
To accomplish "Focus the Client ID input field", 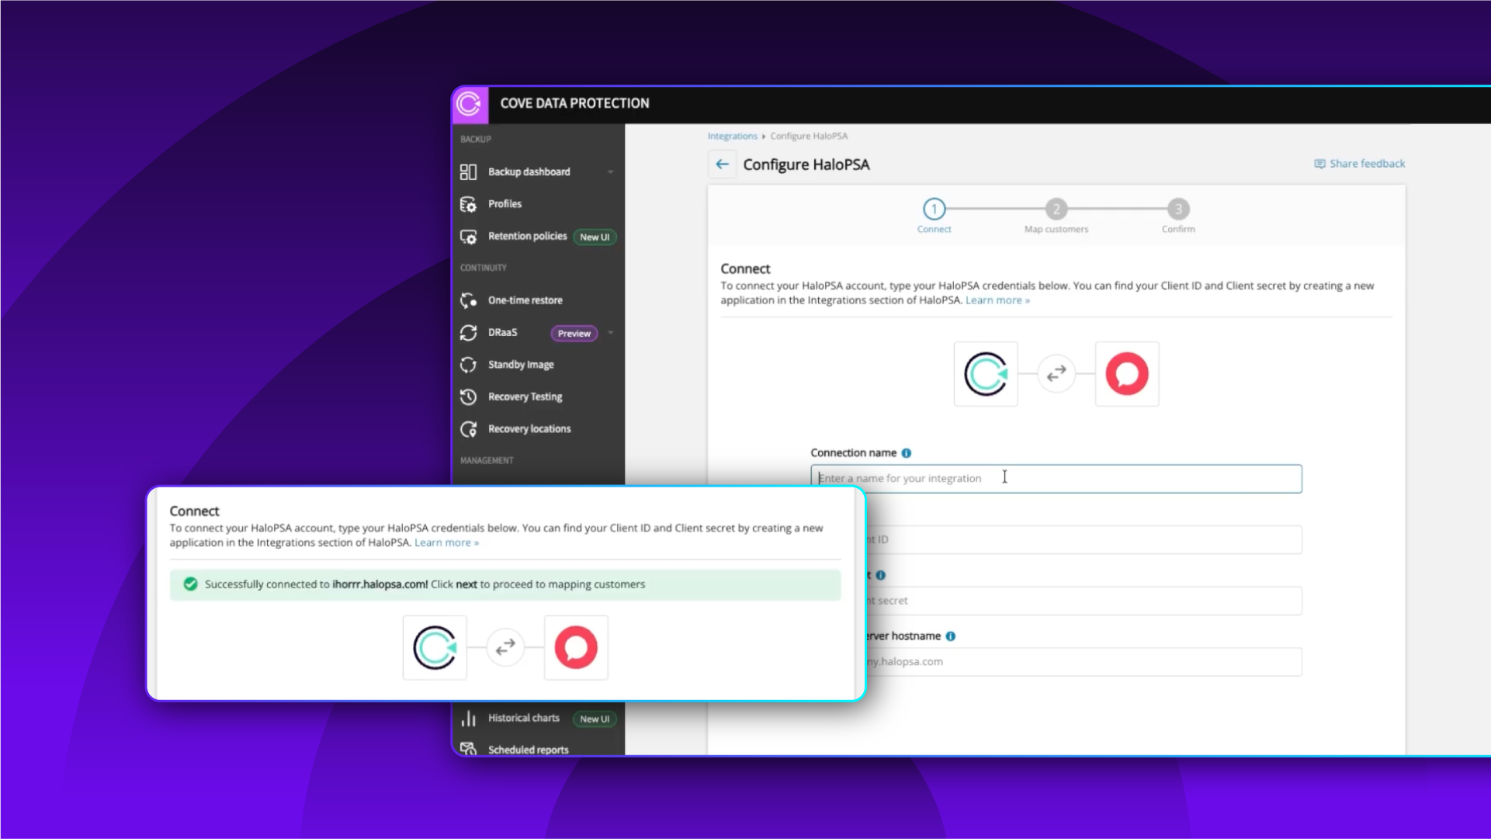I will (1084, 539).
